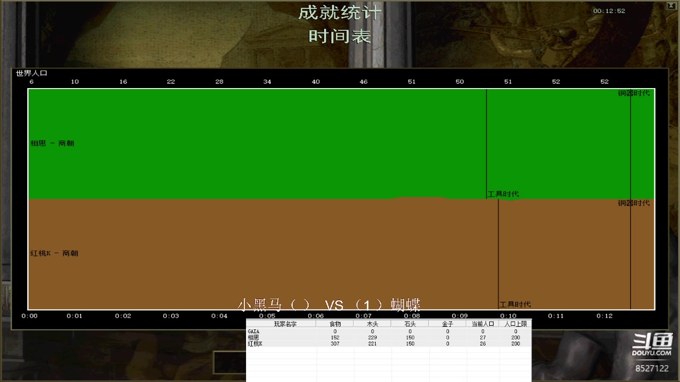Click 相思's stone value 150

pos(410,337)
